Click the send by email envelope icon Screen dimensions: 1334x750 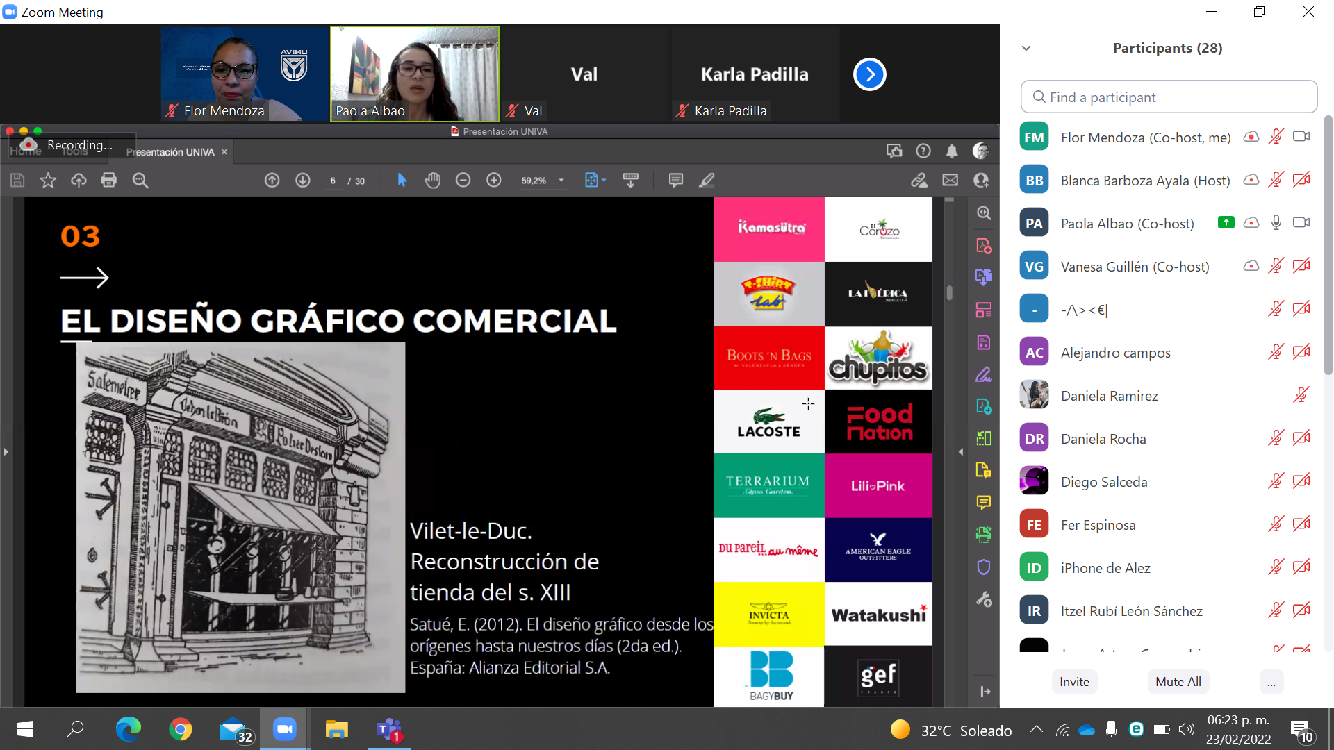tap(950, 181)
